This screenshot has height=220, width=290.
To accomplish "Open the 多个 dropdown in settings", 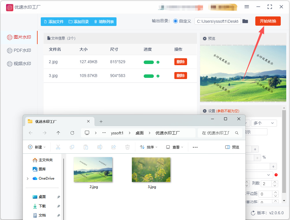I will tap(264, 123).
